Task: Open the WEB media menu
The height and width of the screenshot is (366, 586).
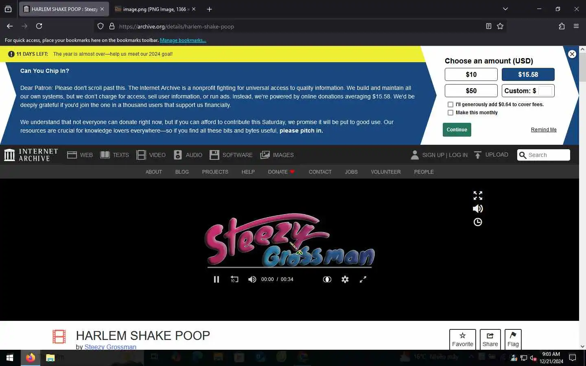Action: point(80,155)
